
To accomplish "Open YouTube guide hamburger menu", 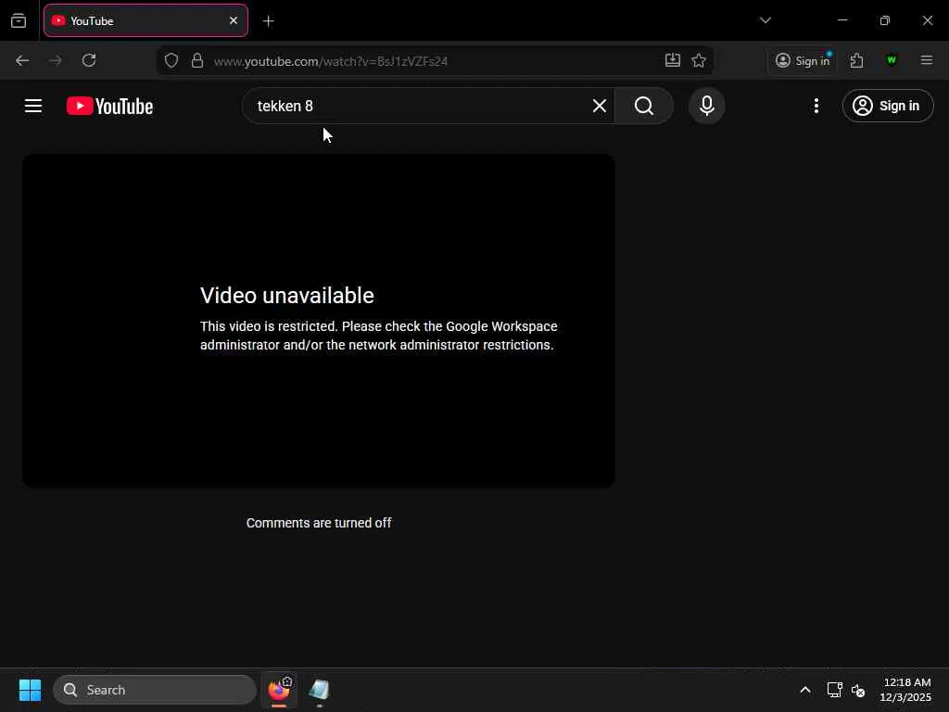I will [33, 106].
